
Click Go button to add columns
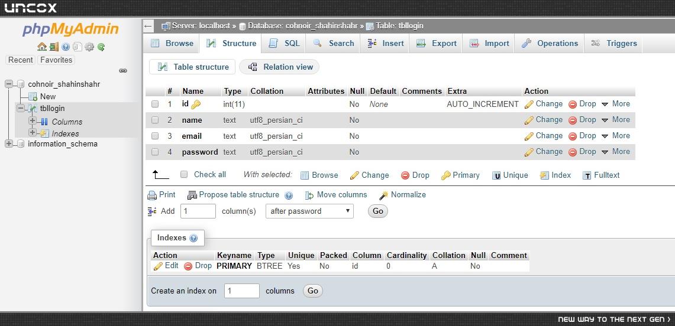click(378, 211)
